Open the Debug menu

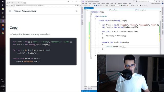103,4
